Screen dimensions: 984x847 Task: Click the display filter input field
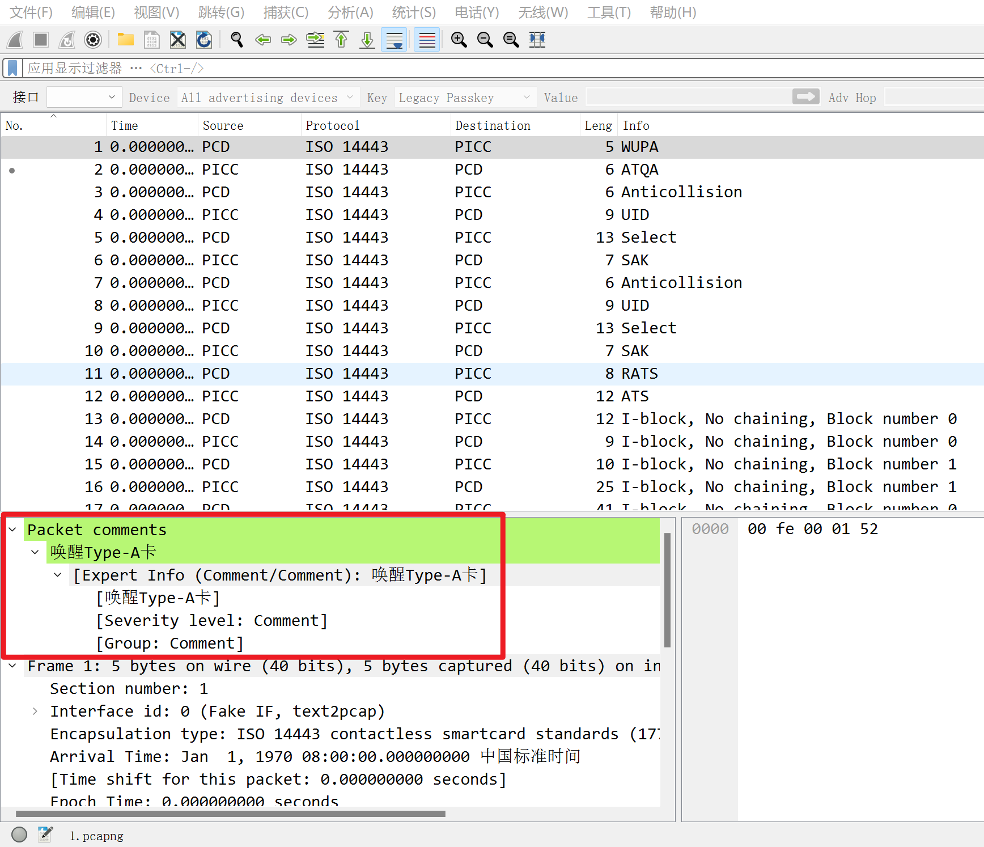click(x=504, y=69)
